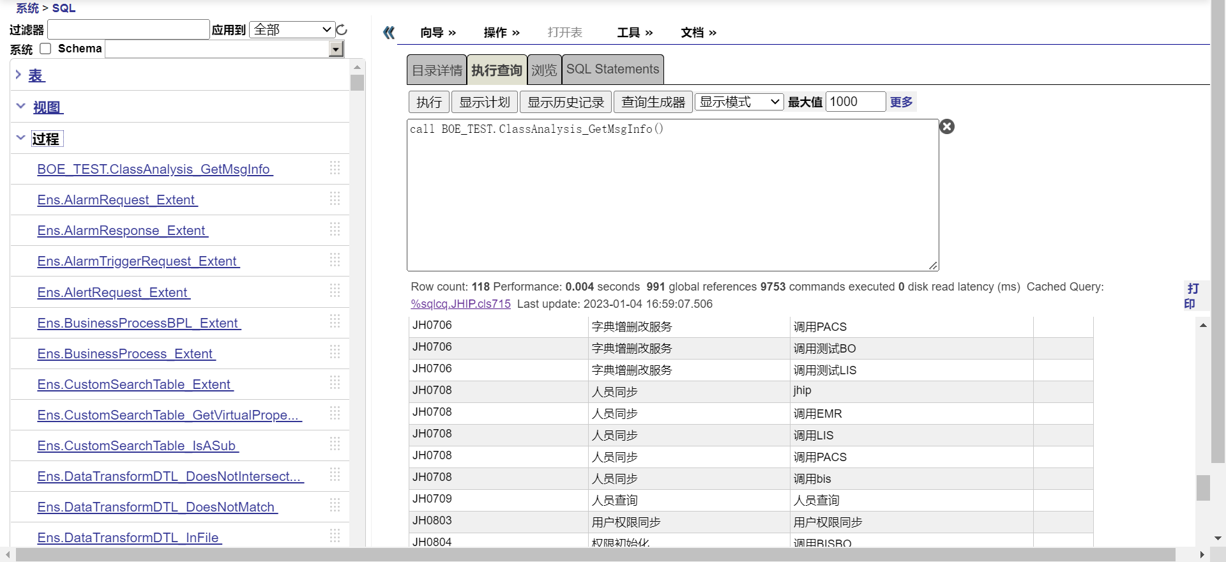Screen dimensions: 1226x562
Task: Click the results table vertical scrollbar thumb
Action: (x=1203, y=488)
